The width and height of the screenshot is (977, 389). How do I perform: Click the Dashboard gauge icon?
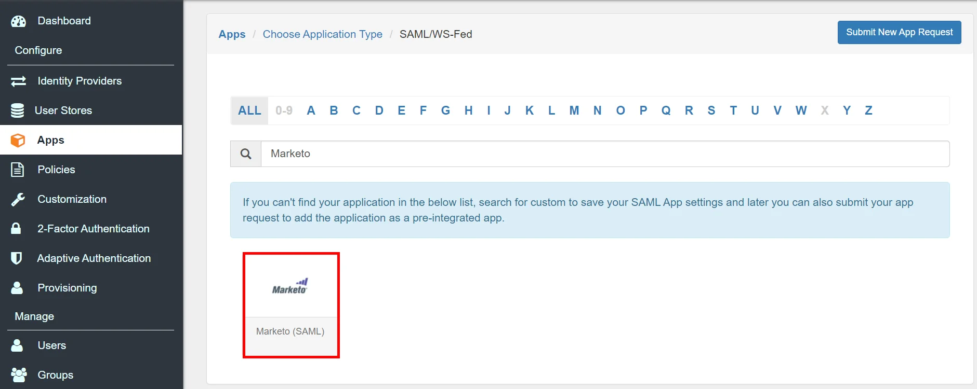click(x=18, y=21)
